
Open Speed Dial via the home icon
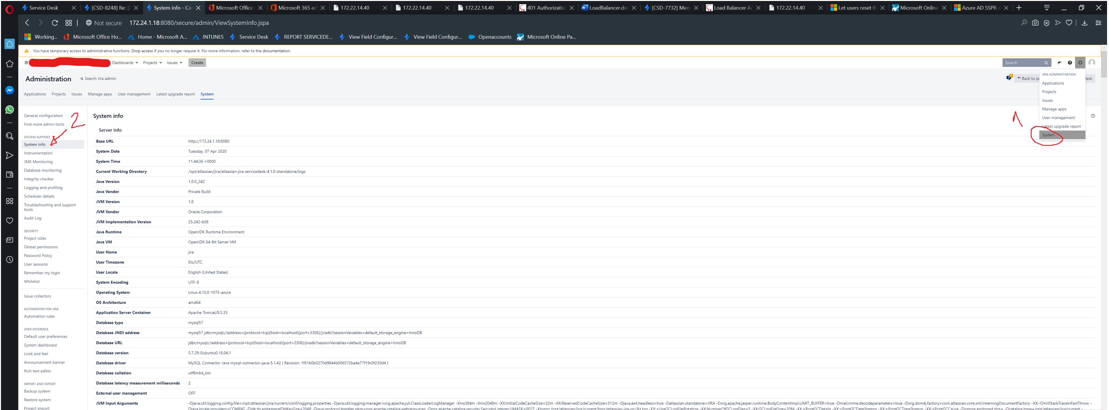[10, 44]
